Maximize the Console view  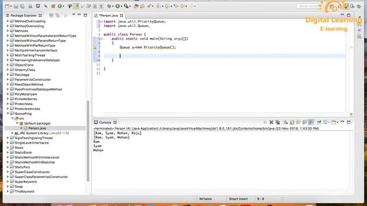349,122
